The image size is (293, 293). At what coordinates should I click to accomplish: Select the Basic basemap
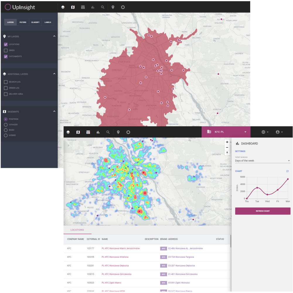6,130
